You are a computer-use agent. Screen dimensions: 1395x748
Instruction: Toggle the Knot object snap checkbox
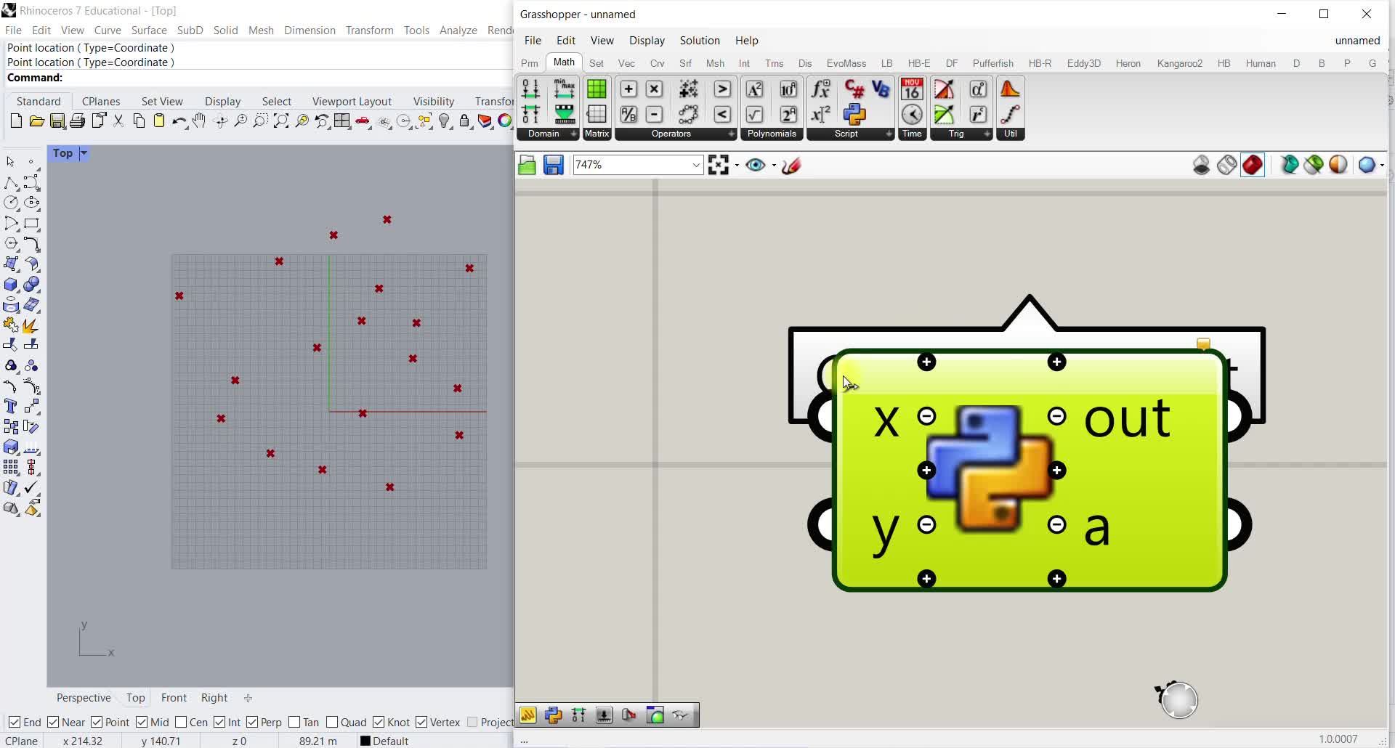(x=379, y=722)
